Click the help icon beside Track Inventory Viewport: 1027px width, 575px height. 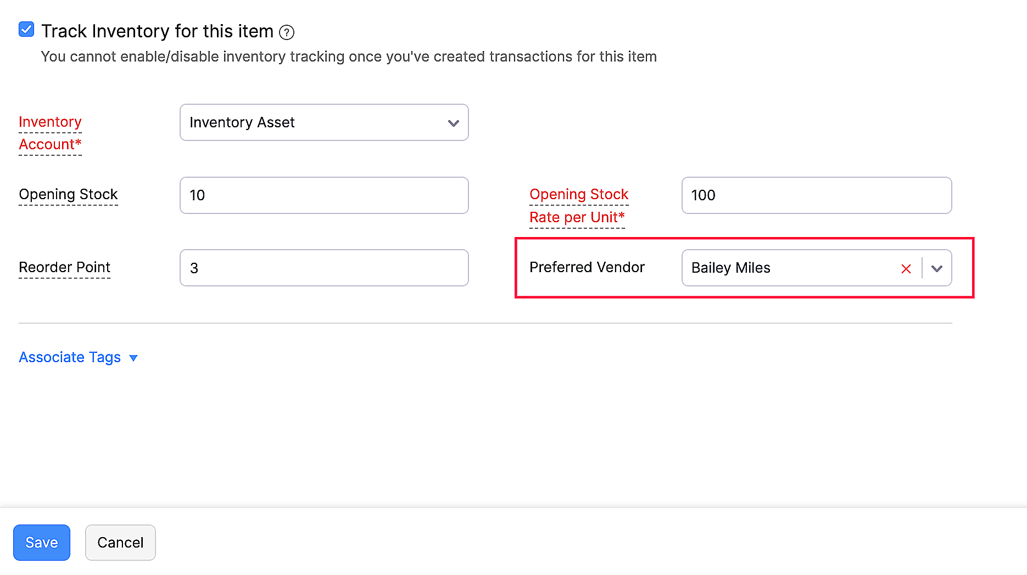pos(287,32)
